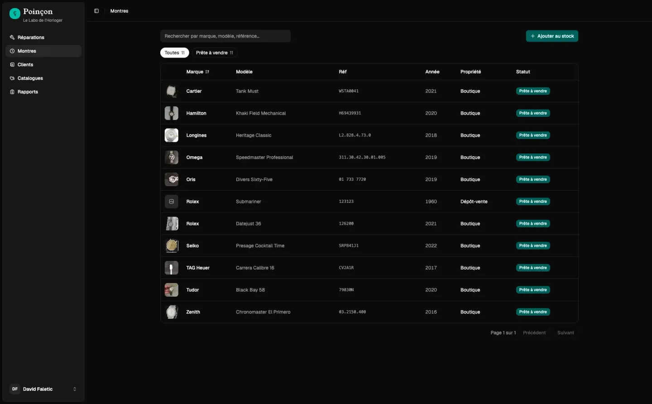Open the Cartier Tank Must thumbnail
The height and width of the screenshot is (404, 652).
(x=172, y=91)
